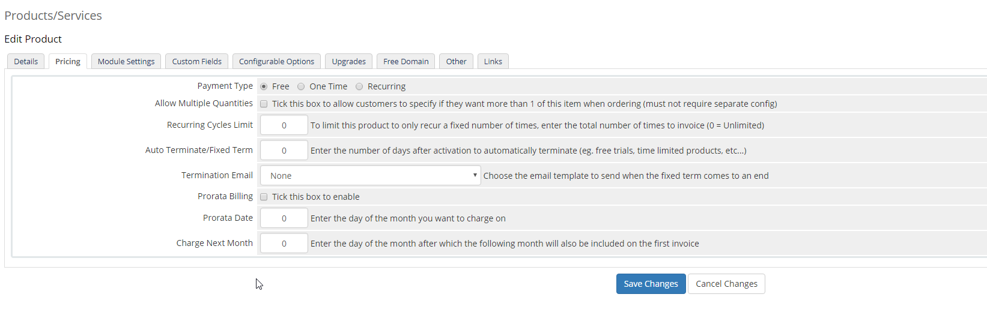Open the Free Domain tab
Viewport: 987px width, 318px height.
click(405, 61)
